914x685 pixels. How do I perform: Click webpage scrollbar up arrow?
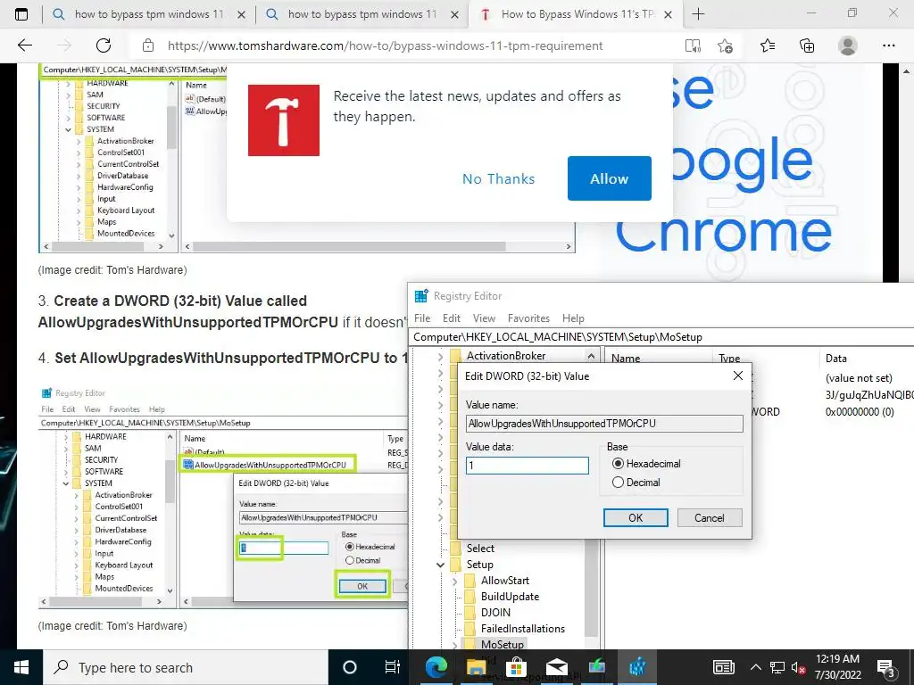pyautogui.click(x=907, y=71)
